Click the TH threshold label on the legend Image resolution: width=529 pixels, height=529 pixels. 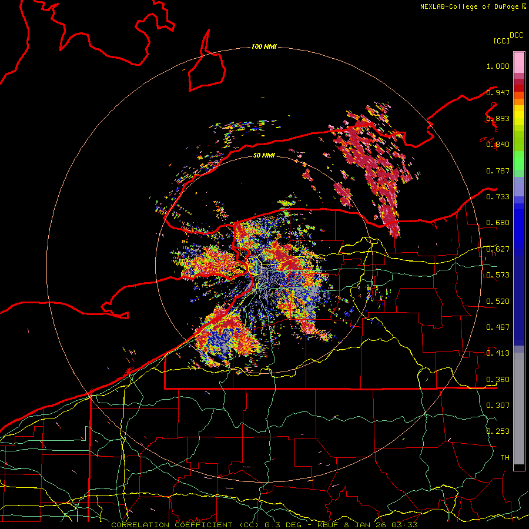click(505, 457)
